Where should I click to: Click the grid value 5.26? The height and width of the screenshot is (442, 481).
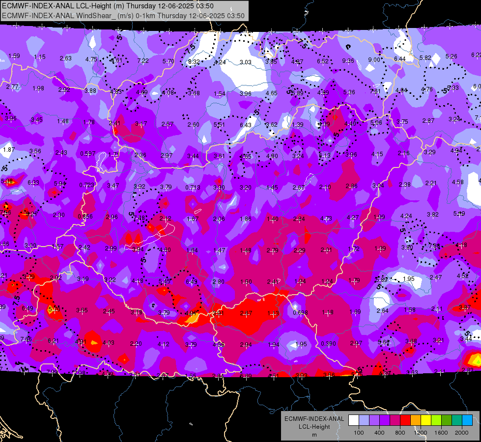451,56
